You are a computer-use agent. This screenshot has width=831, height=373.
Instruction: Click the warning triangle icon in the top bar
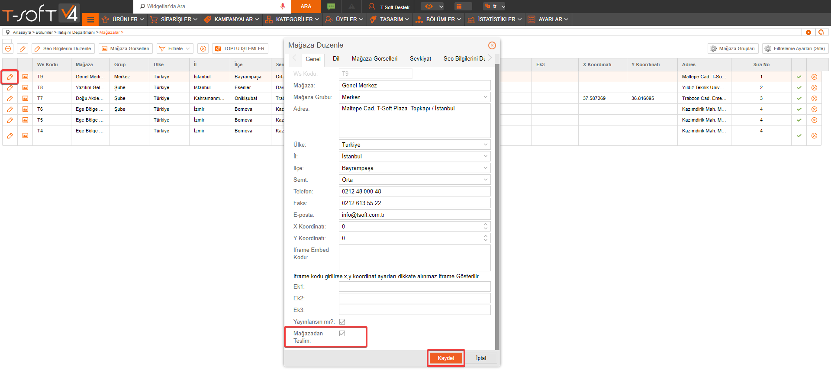pyautogui.click(x=351, y=6)
